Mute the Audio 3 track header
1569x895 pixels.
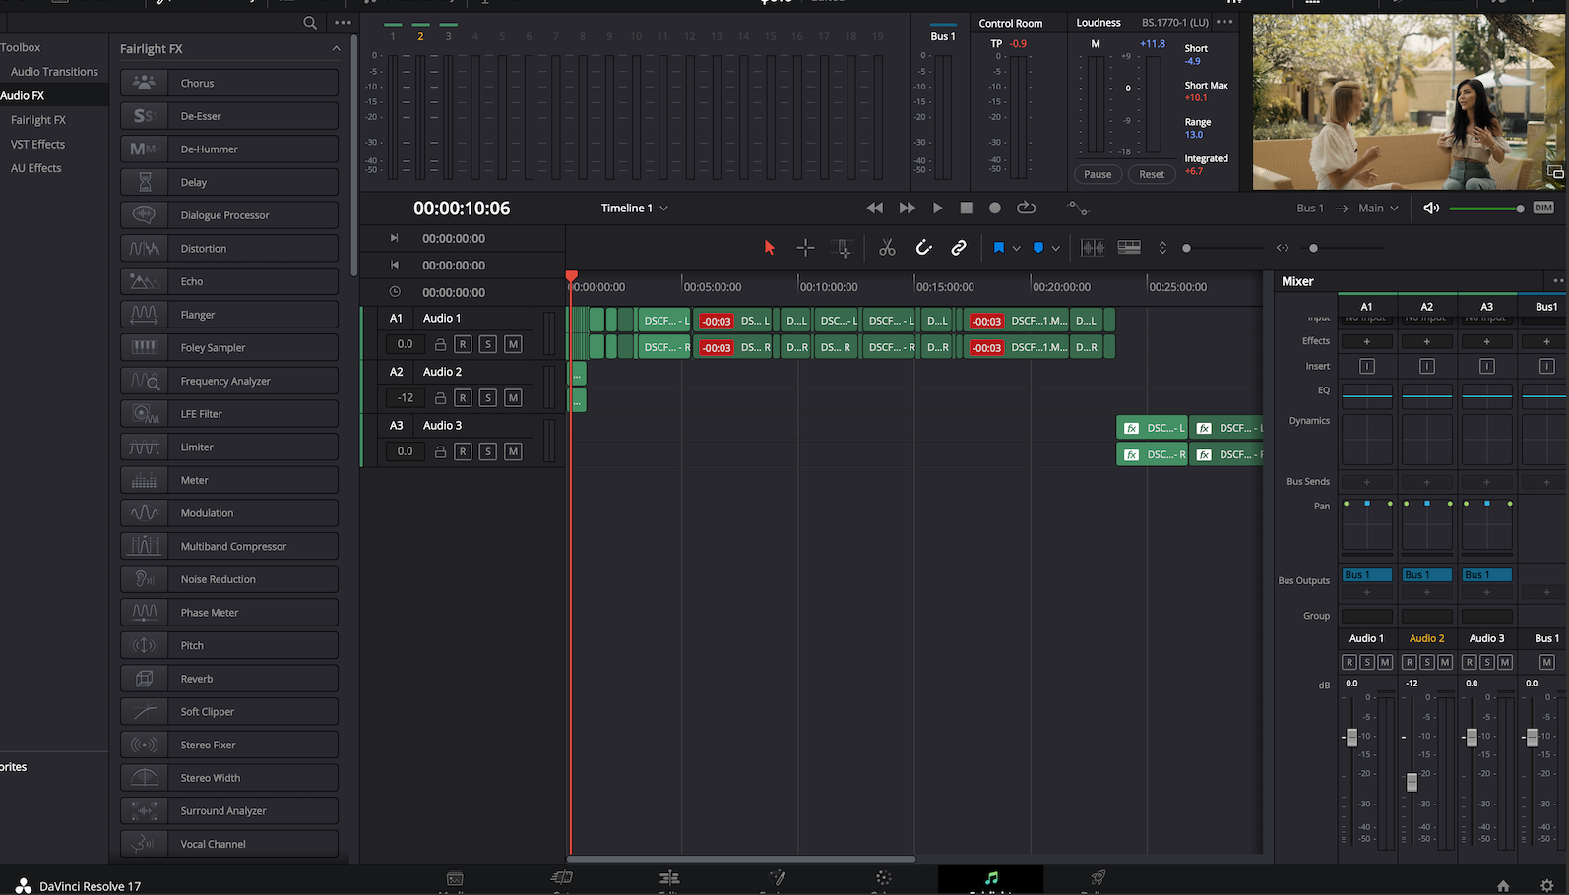(513, 451)
